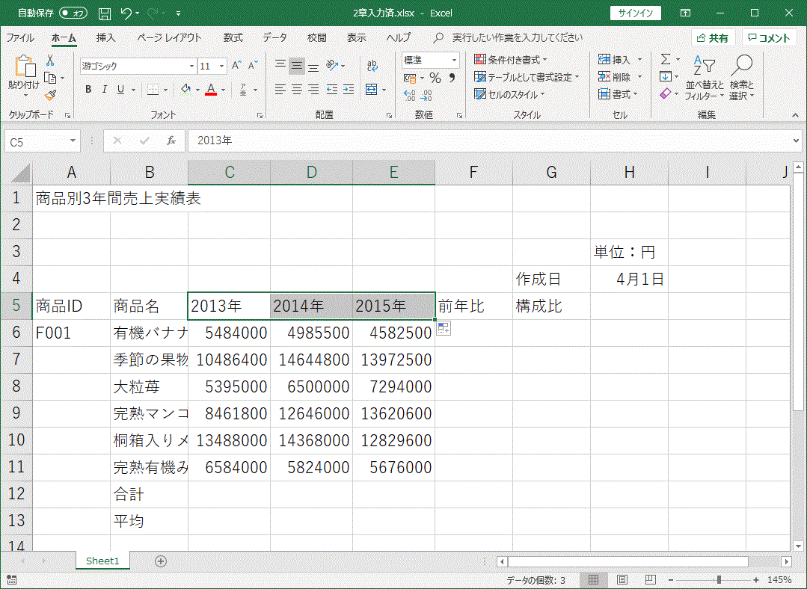Apply comma style number format
The width and height of the screenshot is (807, 589).
point(452,78)
